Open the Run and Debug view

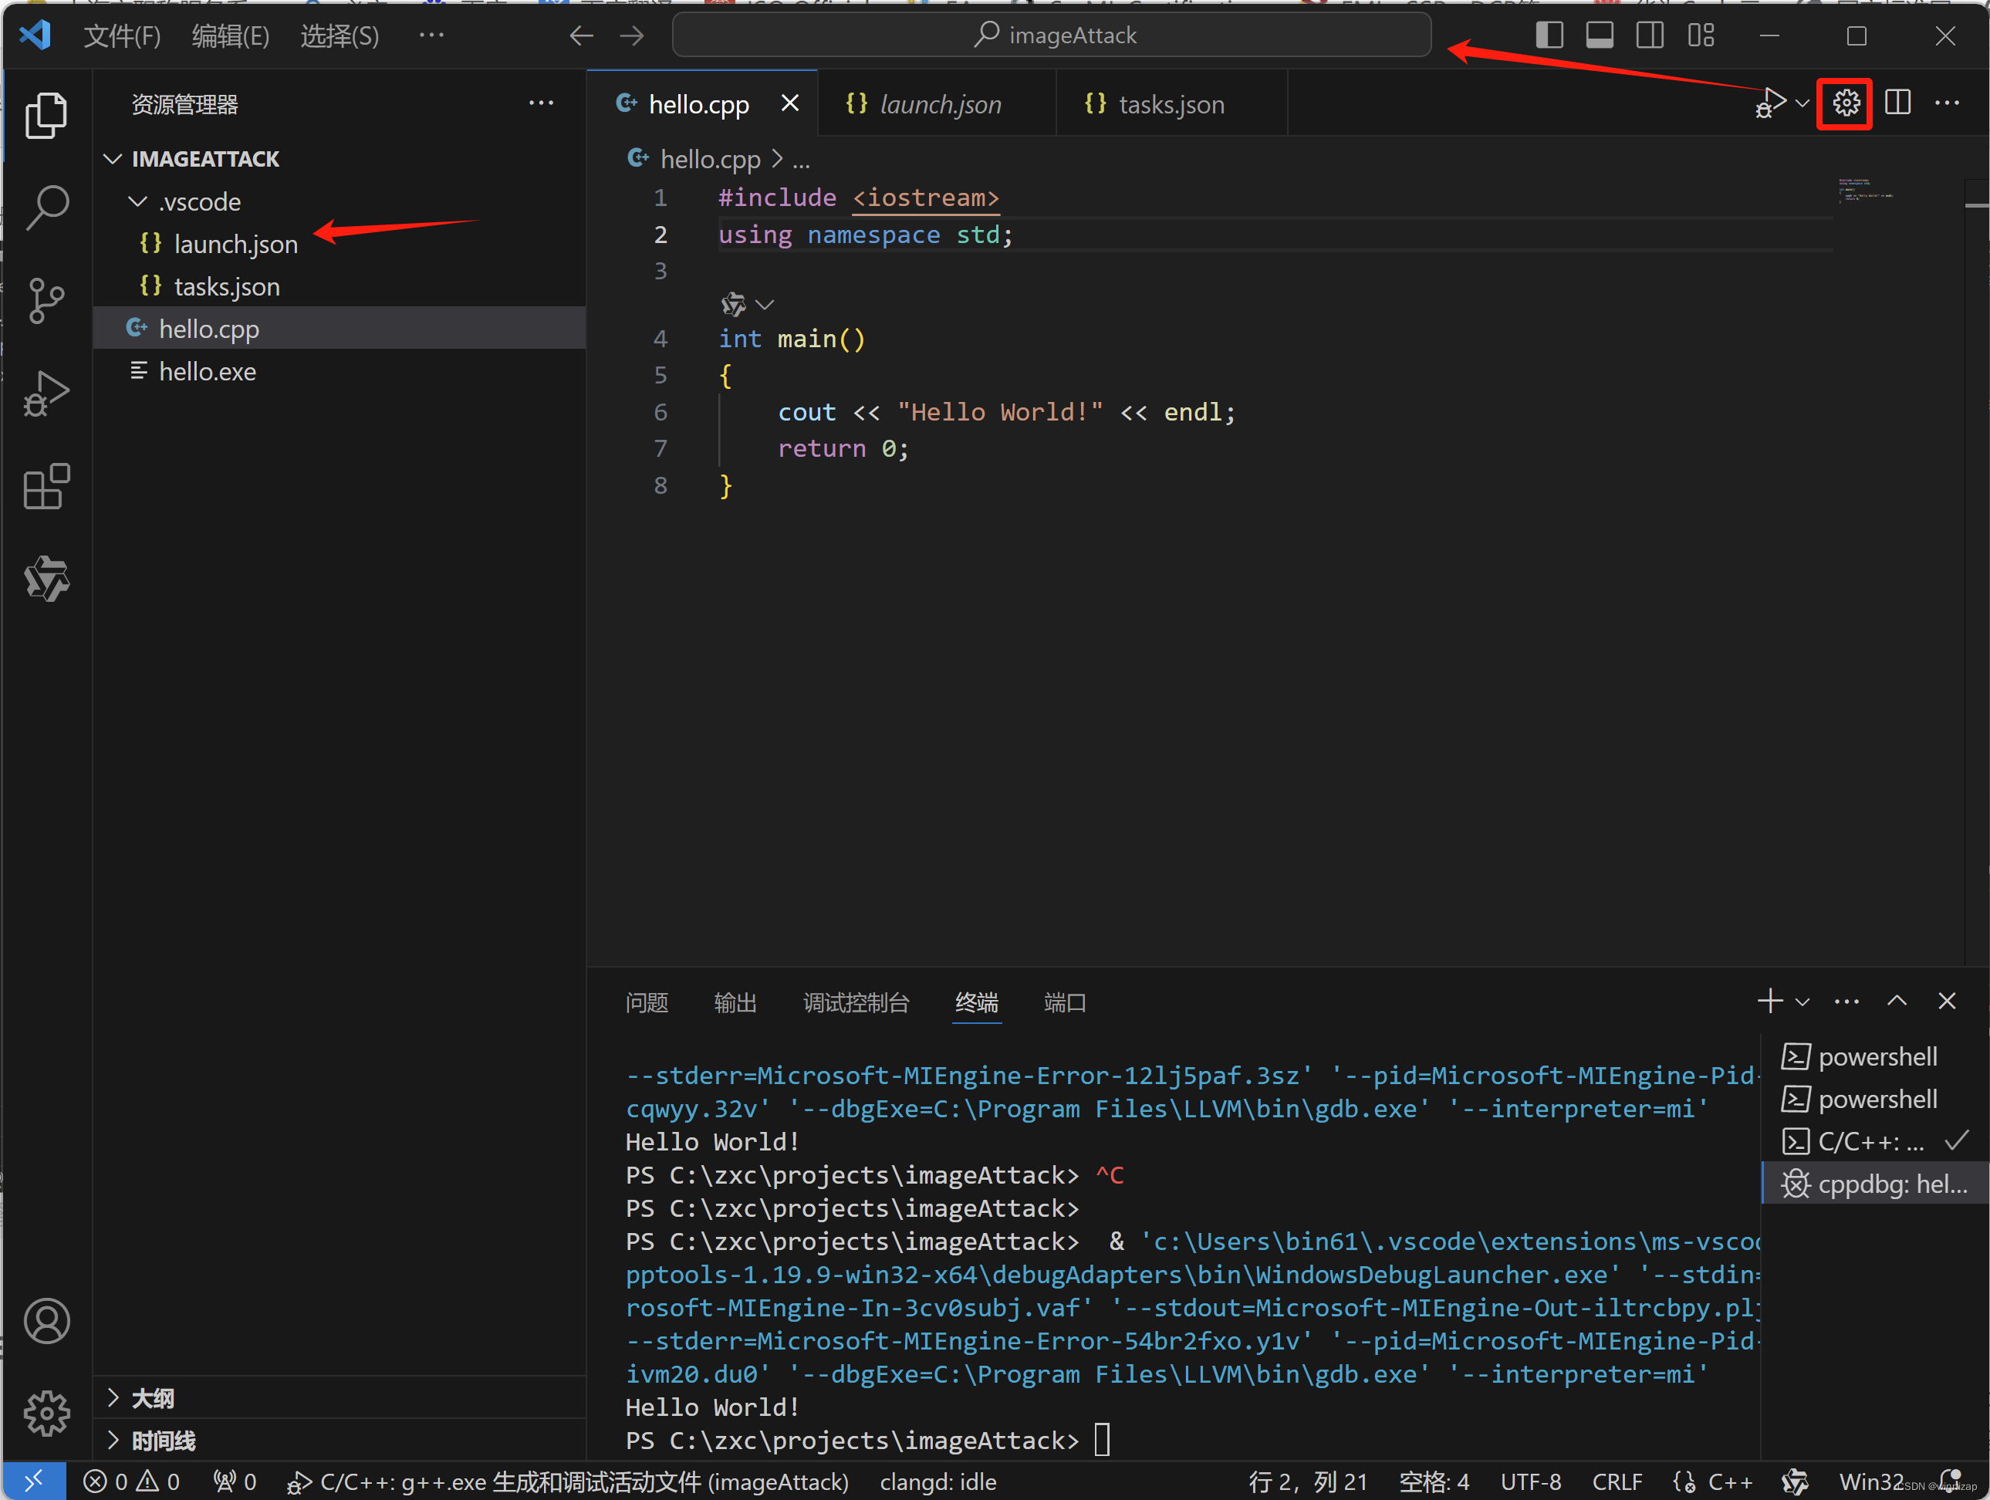coord(46,392)
